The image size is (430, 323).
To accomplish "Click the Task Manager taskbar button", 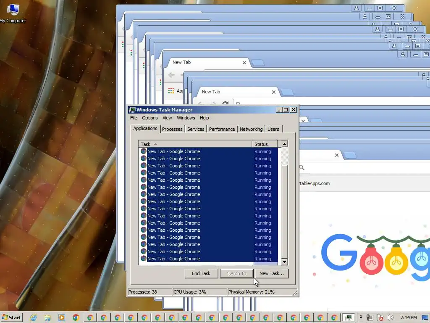I will pos(348,318).
